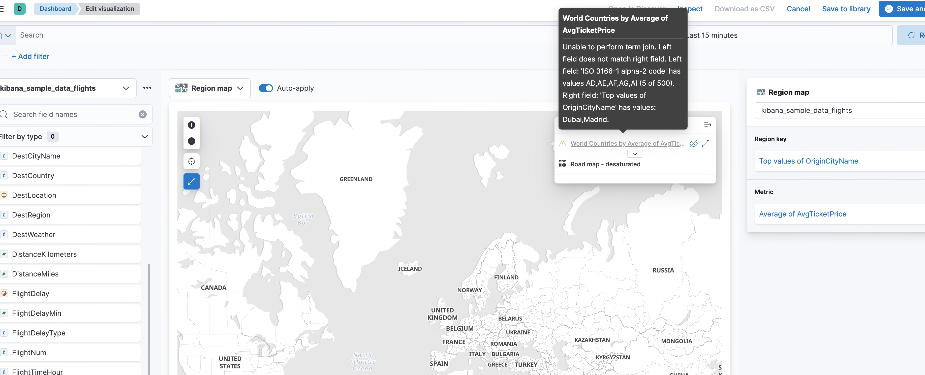Select the DestCityName field

70,156
